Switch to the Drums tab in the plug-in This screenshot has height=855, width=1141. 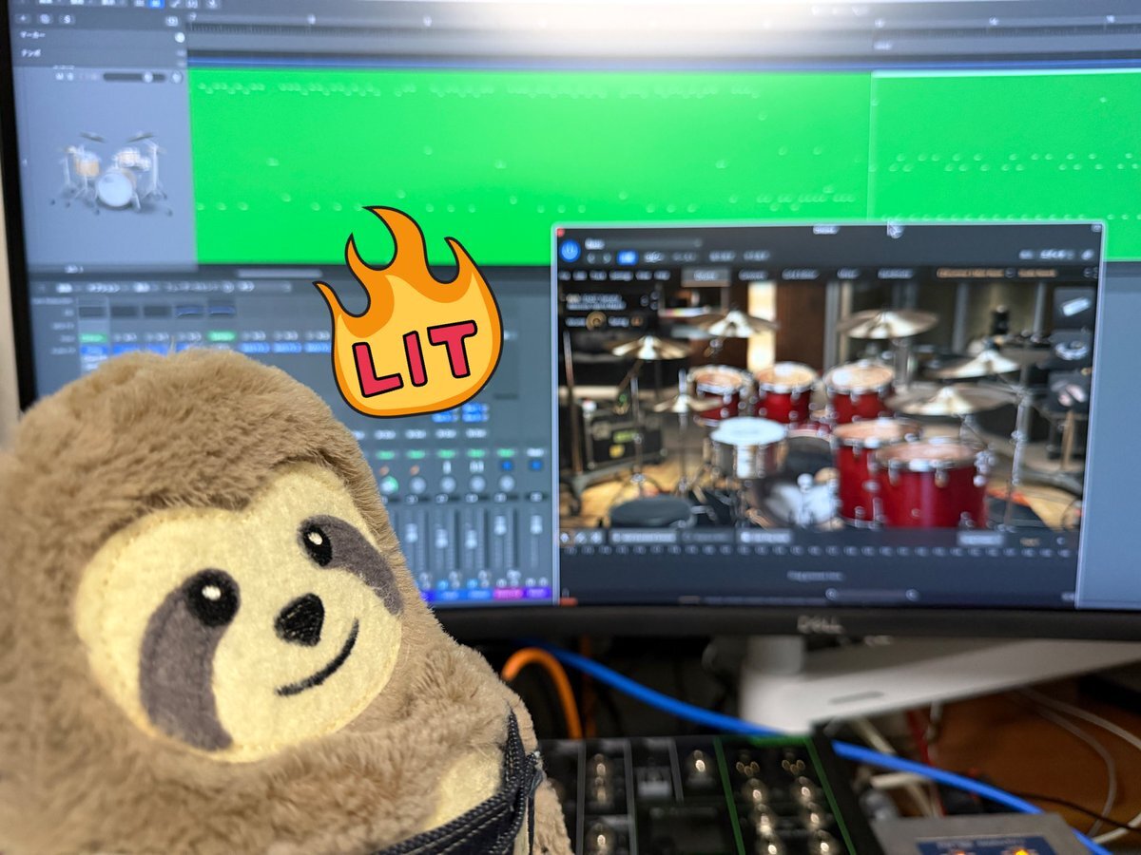click(706, 275)
